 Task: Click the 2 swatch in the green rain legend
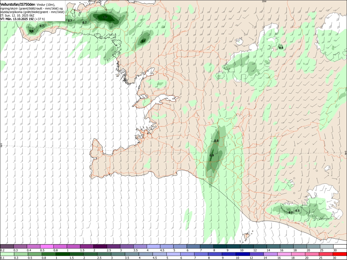(x=90, y=254)
